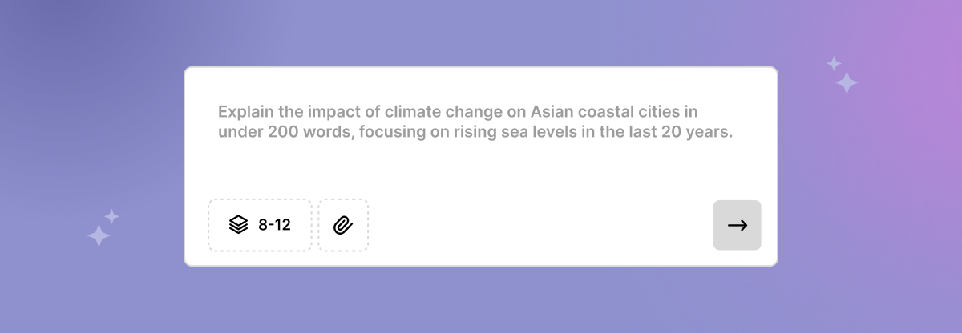962x333 pixels.
Task: Click the "8-12" number label
Action: [x=274, y=225]
